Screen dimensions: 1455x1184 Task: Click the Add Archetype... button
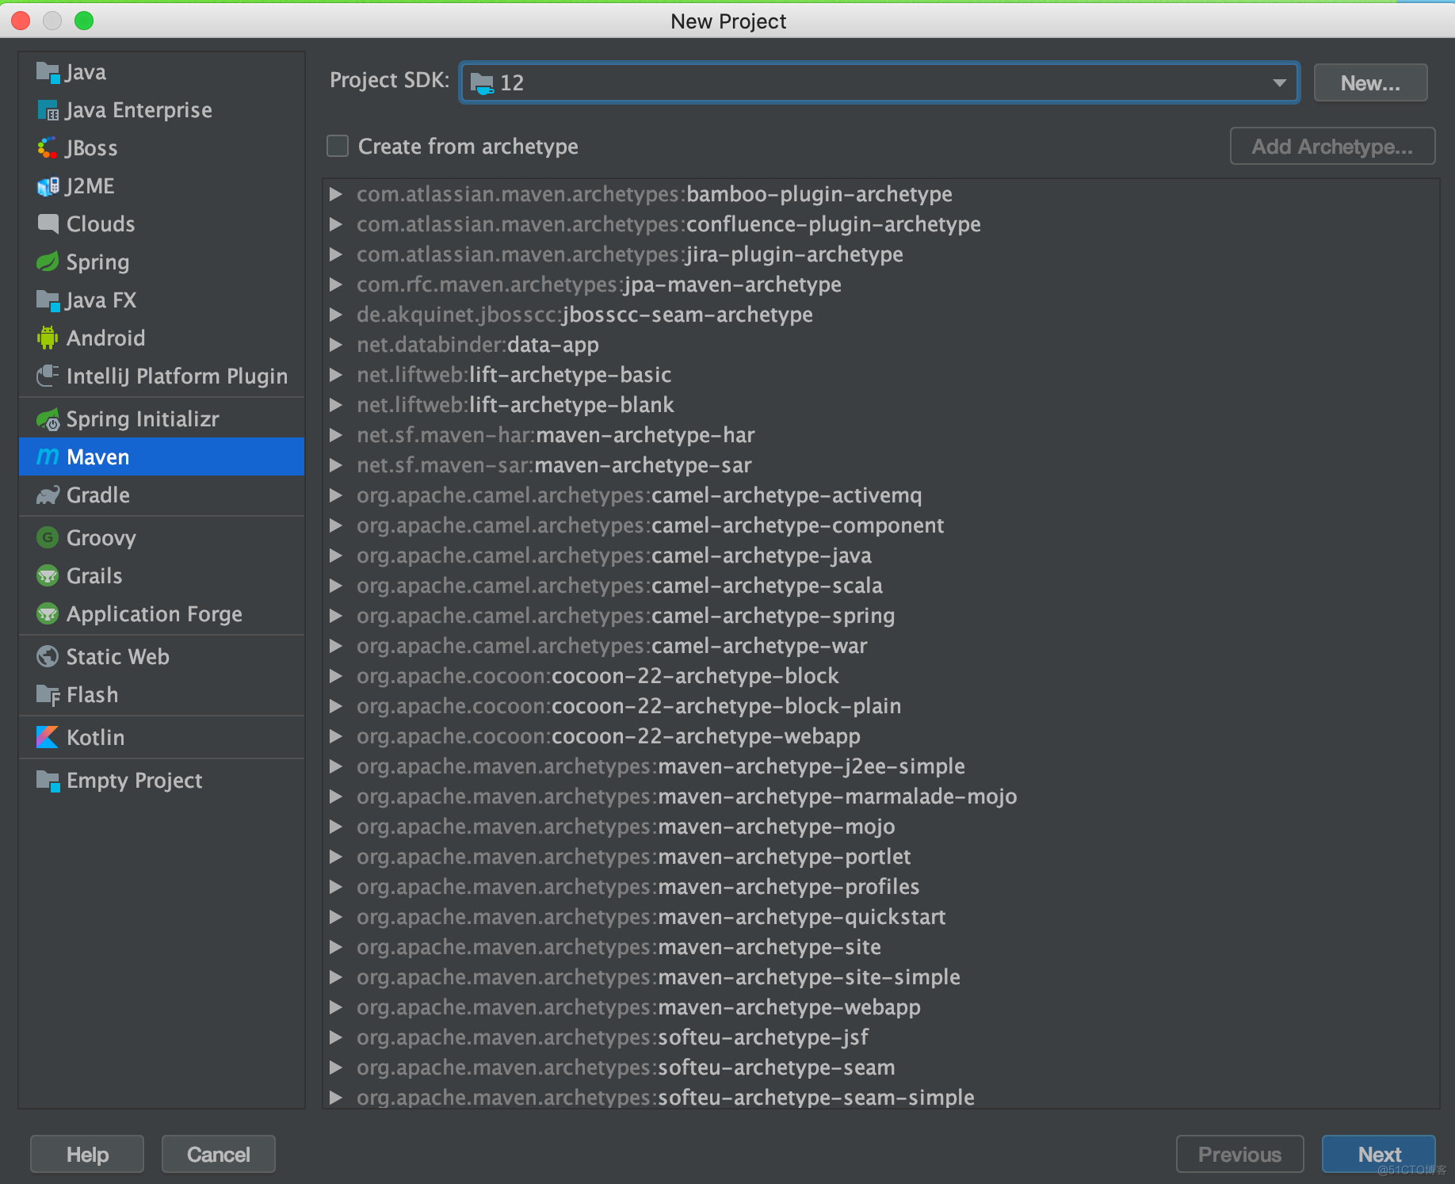[1332, 146]
